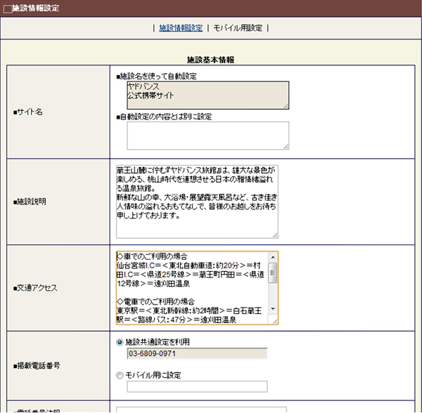Click ■自動設定の内容とは別に設定 label text
Viewport: 422px width, 413px height.
pyautogui.click(x=164, y=117)
